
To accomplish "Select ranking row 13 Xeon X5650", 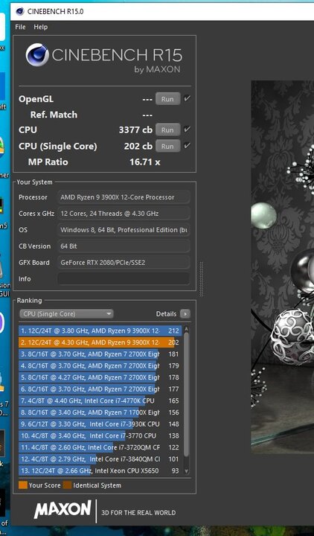I will point(100,470).
